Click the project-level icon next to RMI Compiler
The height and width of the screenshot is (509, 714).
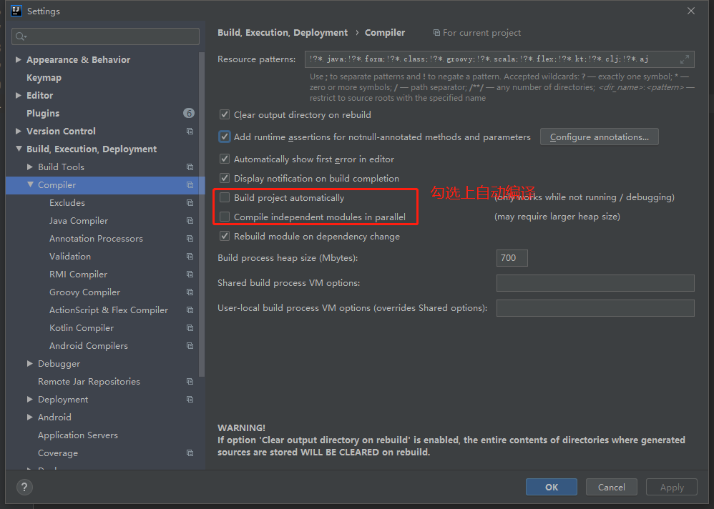tap(190, 275)
